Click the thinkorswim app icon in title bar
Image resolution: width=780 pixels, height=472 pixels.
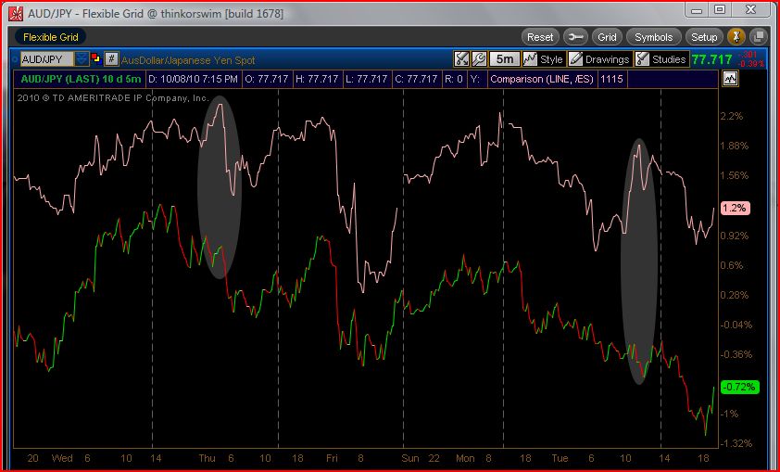pos(16,13)
